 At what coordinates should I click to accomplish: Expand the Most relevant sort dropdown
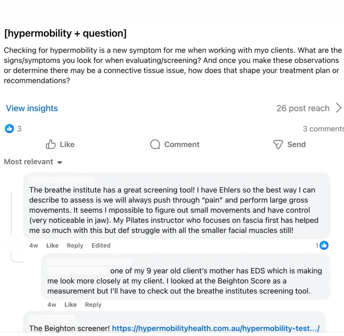(33, 162)
